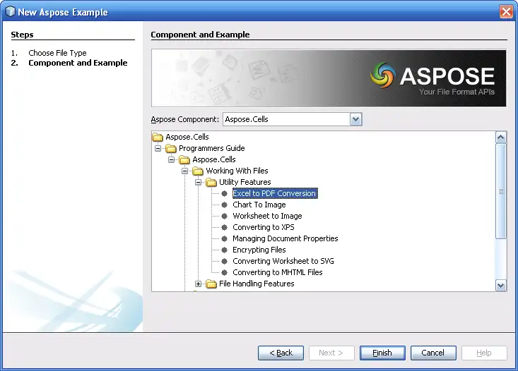Select Converting to MHTML Files example

click(x=278, y=272)
